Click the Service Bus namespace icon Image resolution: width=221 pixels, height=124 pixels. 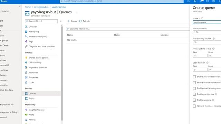27,13
